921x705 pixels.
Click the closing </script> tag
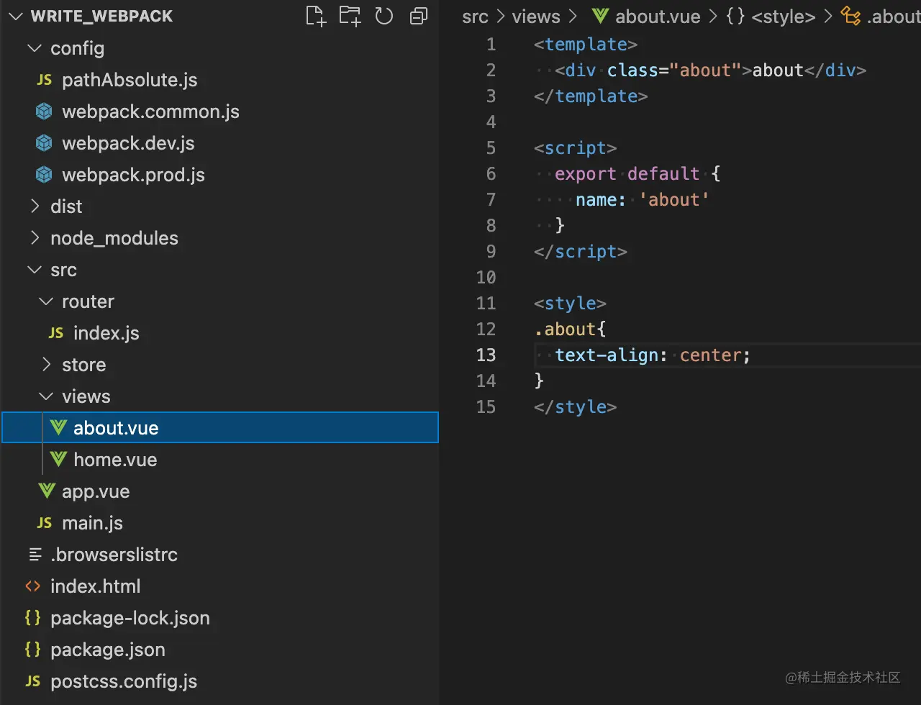click(x=580, y=252)
